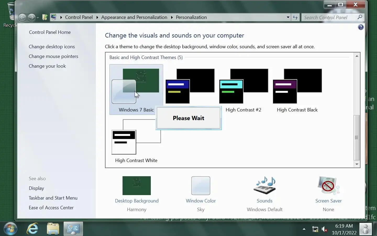Open Taskbar and Start Menu link

53,198
